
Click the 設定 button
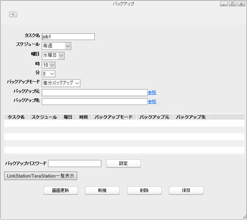(123, 163)
